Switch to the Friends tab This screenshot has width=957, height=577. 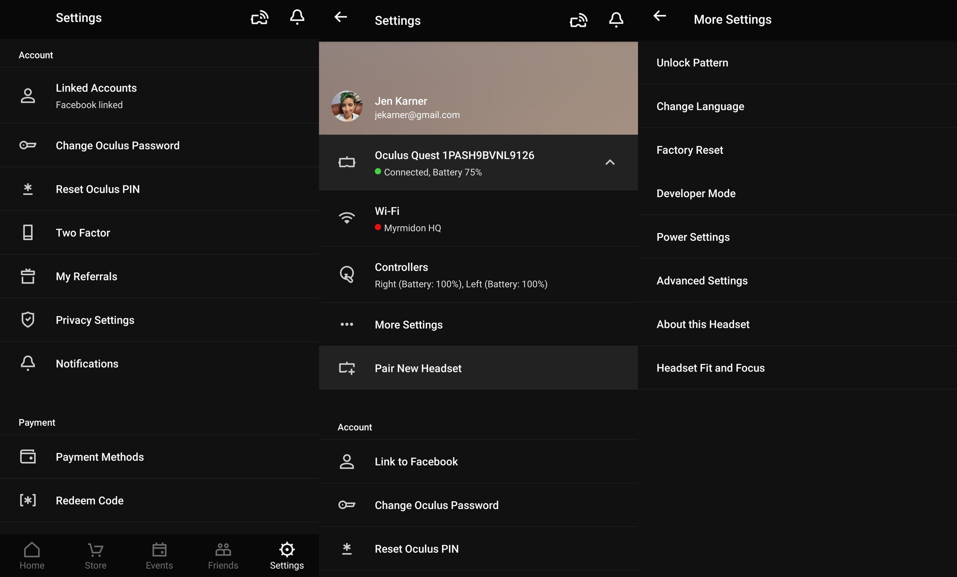(223, 556)
